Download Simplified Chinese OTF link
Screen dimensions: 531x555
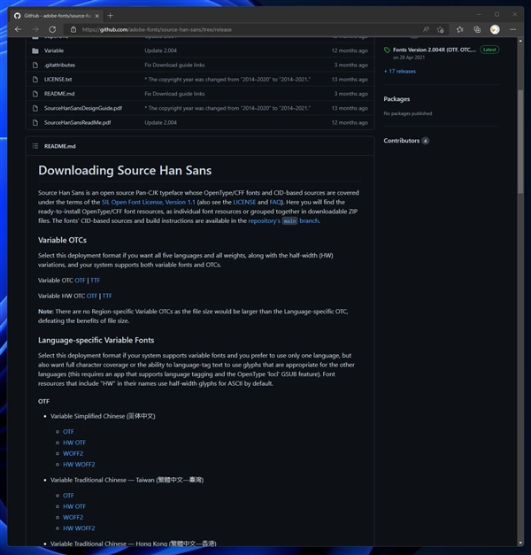68,432
